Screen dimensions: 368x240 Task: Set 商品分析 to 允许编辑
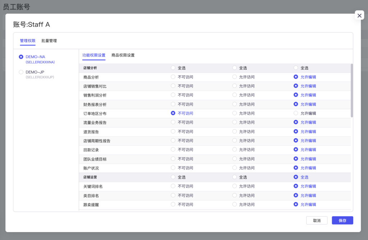point(296,77)
